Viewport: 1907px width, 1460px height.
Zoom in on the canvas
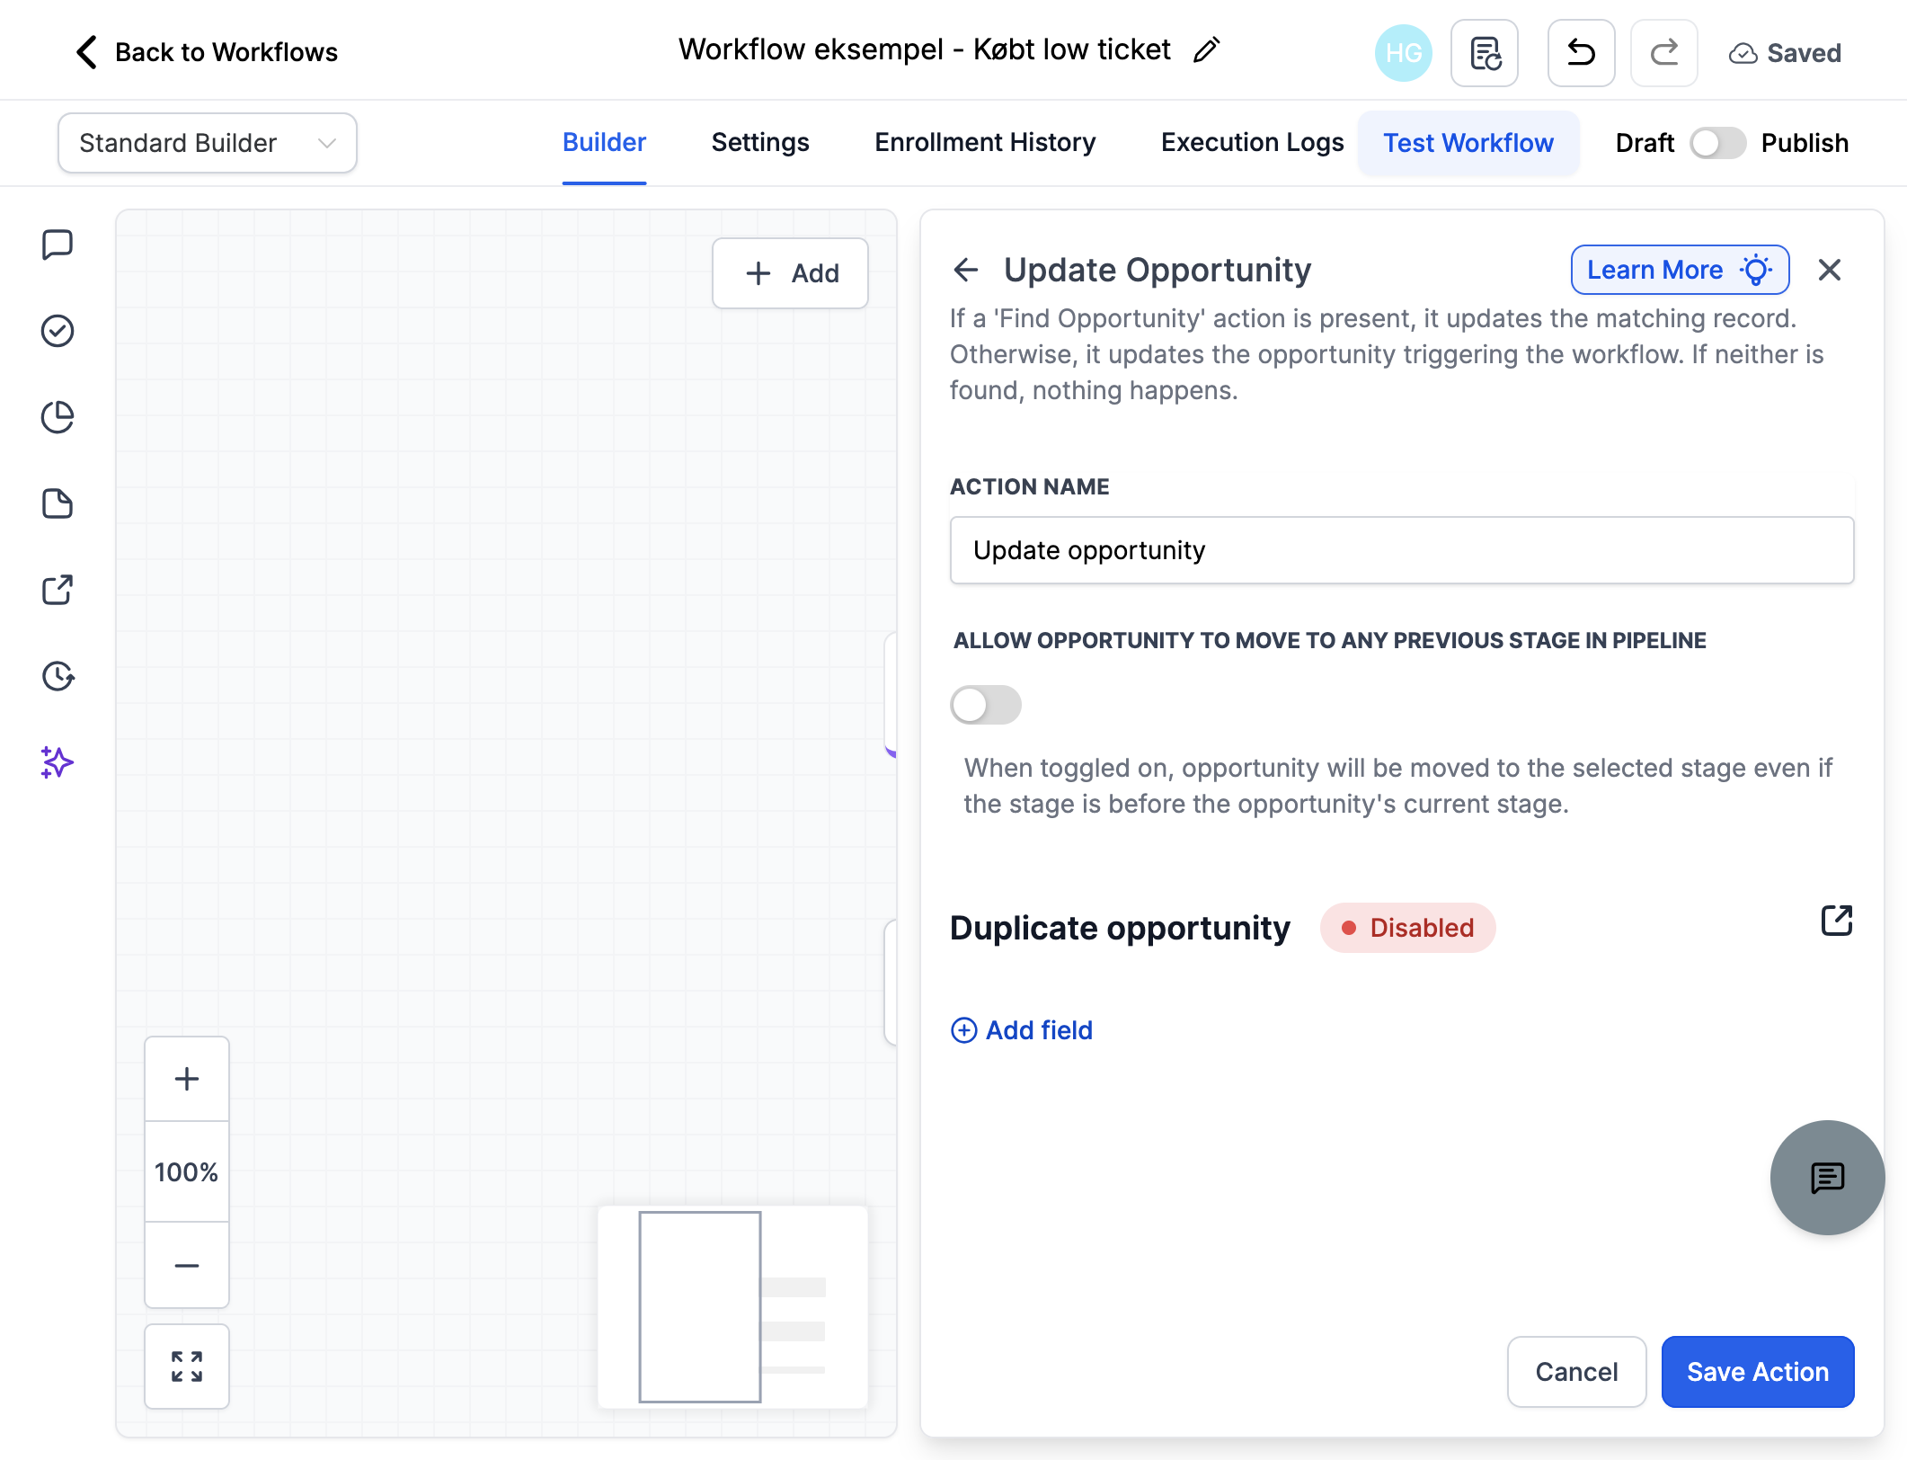pyautogui.click(x=187, y=1079)
